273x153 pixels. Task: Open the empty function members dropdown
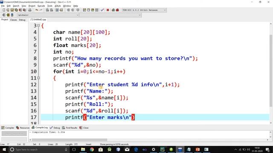[110, 15]
